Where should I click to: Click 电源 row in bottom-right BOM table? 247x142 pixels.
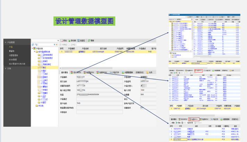[205, 137]
